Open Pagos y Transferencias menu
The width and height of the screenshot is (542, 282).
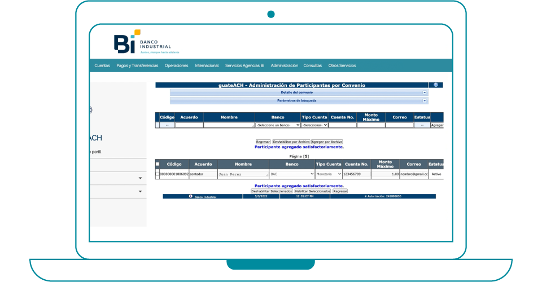click(x=137, y=65)
